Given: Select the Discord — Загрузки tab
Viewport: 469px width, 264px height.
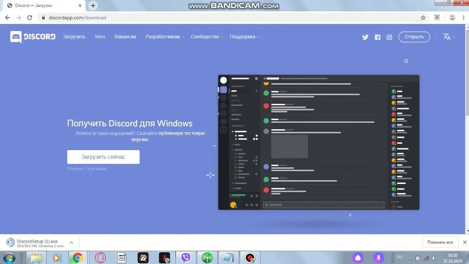Looking at the screenshot, I should pyautogui.click(x=45, y=5).
